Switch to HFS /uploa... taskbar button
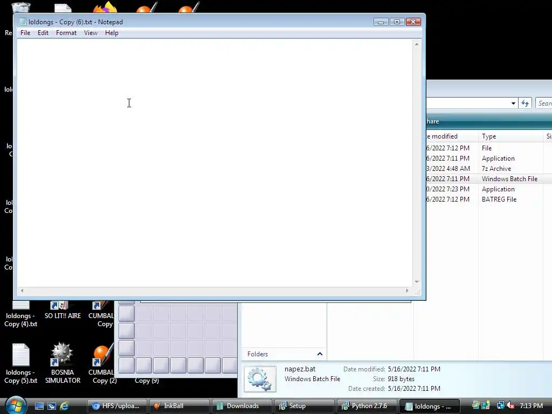 116,406
